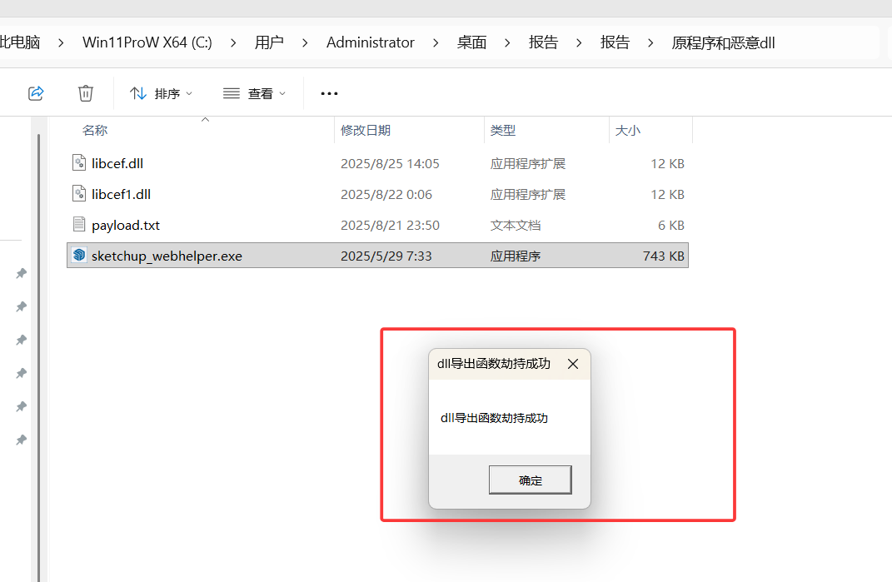Go to the first 报告 breadcrumb
Screen dimensions: 892x582
click(x=543, y=42)
